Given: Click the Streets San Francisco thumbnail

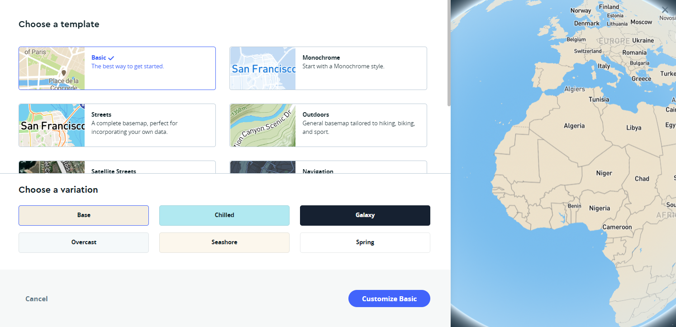Looking at the screenshot, I should (x=52, y=125).
